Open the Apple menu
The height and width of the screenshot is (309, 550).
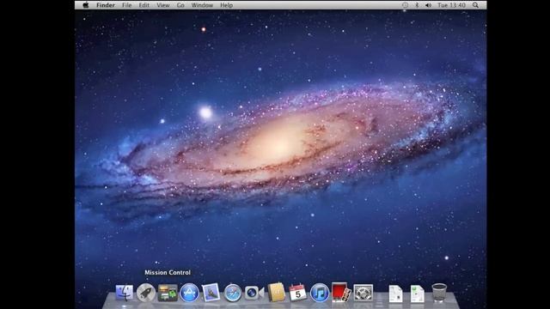pyautogui.click(x=86, y=5)
